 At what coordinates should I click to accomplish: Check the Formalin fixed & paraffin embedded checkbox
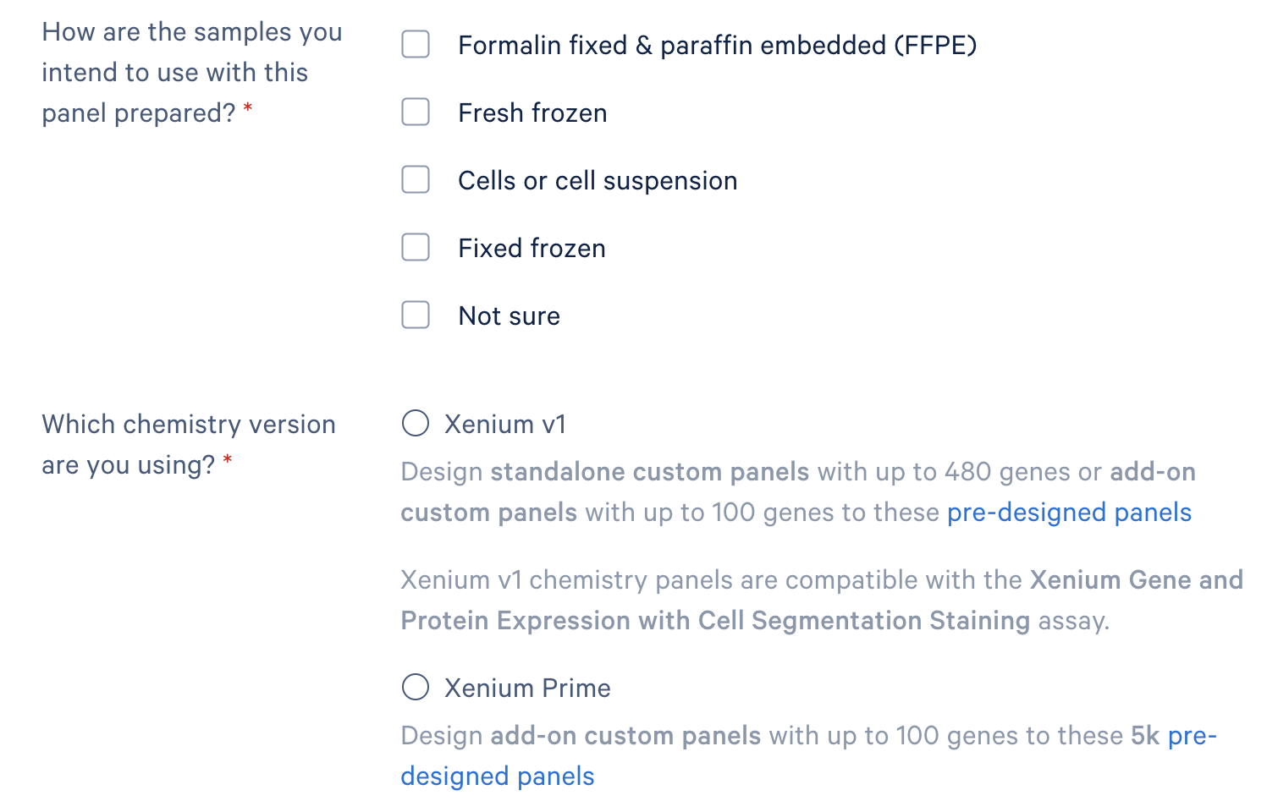click(x=416, y=44)
